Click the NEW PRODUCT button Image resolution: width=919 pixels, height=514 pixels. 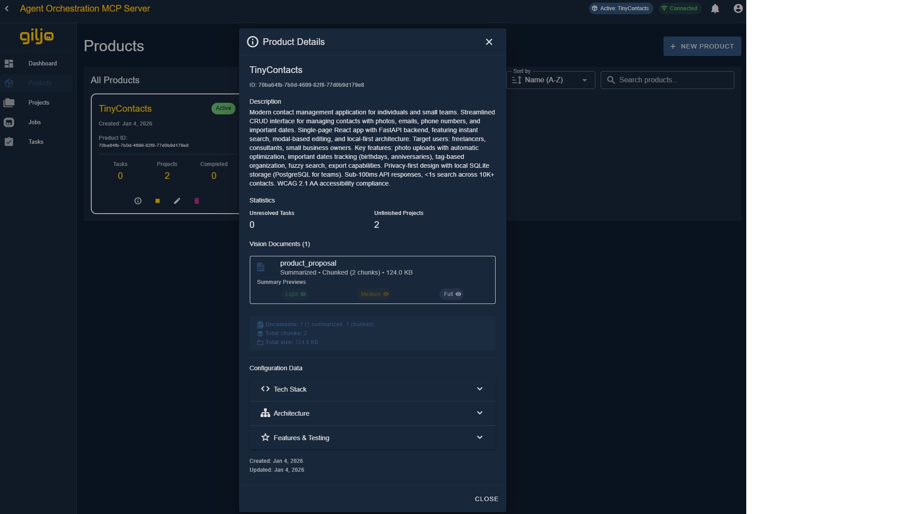tap(702, 46)
